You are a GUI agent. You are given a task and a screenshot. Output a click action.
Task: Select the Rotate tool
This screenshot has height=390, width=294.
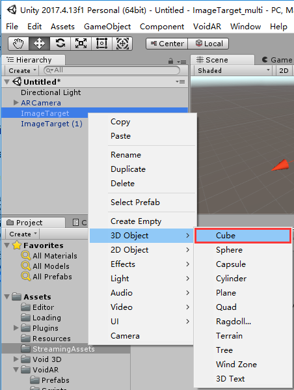(60, 44)
